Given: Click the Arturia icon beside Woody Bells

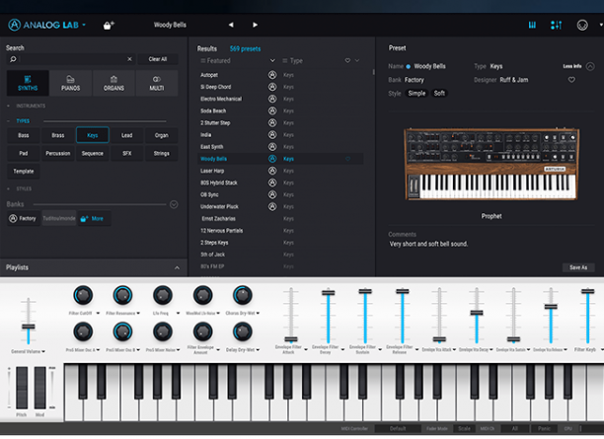Looking at the screenshot, I should pyautogui.click(x=272, y=158).
